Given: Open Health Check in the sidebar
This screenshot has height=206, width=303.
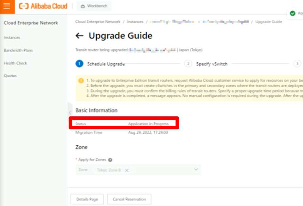Looking at the screenshot, I should point(15,63).
